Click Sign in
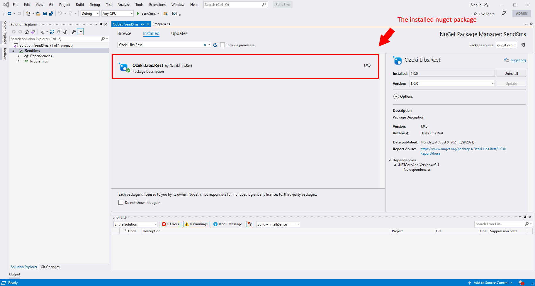Image resolution: width=535 pixels, height=286 pixels. (476, 5)
